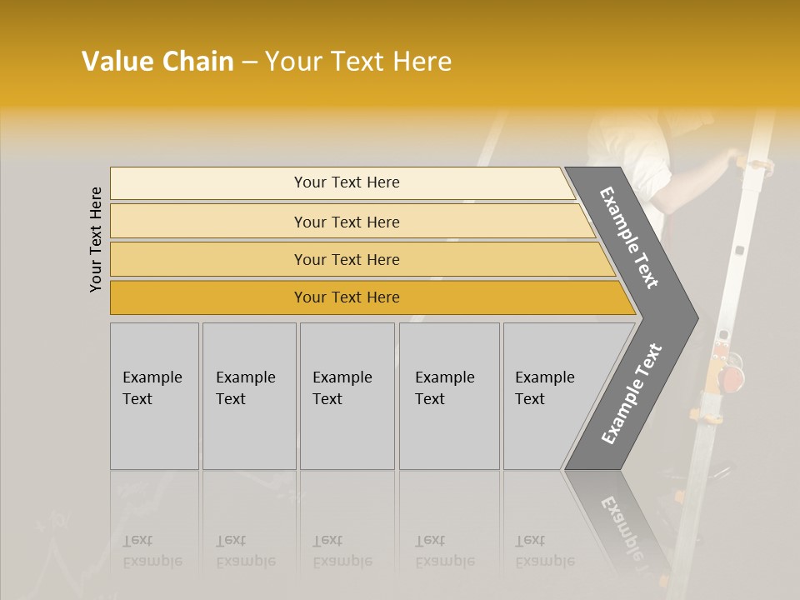The width and height of the screenshot is (800, 600).
Task: Click the third gray 'Example Text' box
Action: click(347, 396)
